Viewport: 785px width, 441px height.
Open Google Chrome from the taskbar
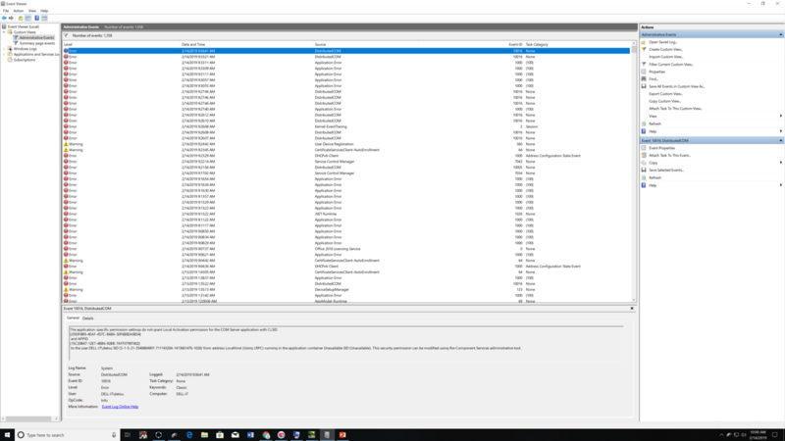click(x=266, y=435)
